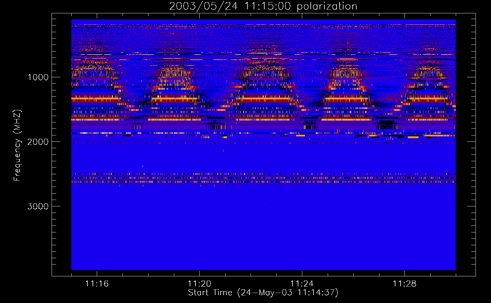The height and width of the screenshot is (303, 491).
Task: Click the 2000 frequency tick label
Action: [x=38, y=142]
